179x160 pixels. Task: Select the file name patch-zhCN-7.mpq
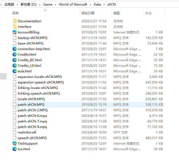[x=32, y=121]
